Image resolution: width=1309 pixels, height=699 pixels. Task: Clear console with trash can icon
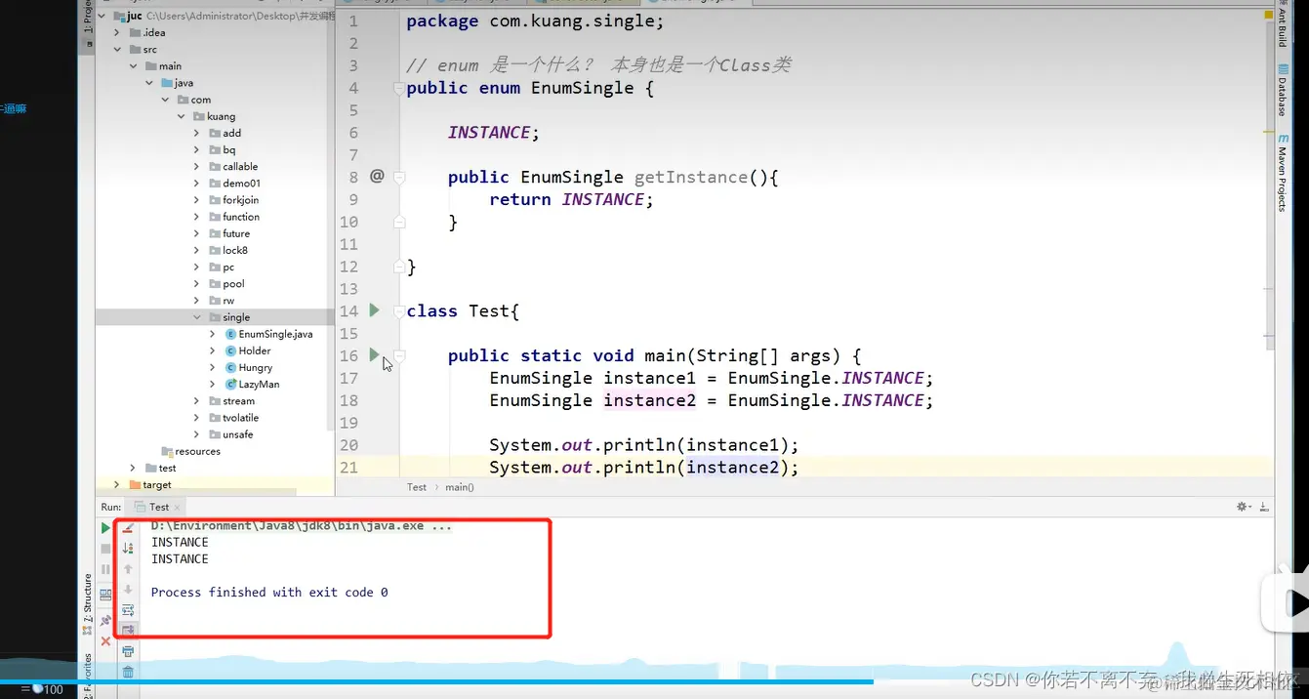click(x=128, y=672)
